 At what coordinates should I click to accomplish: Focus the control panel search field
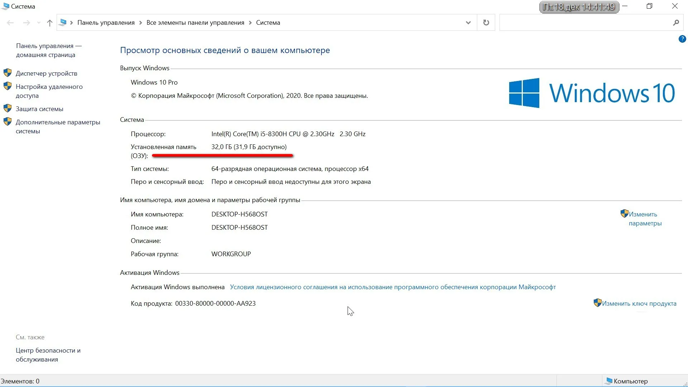tap(584, 23)
